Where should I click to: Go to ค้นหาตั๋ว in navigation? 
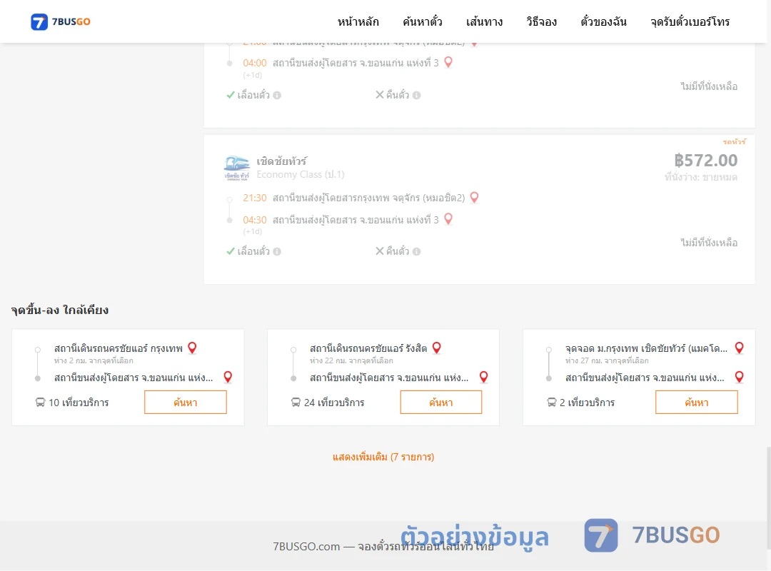pyautogui.click(x=423, y=21)
